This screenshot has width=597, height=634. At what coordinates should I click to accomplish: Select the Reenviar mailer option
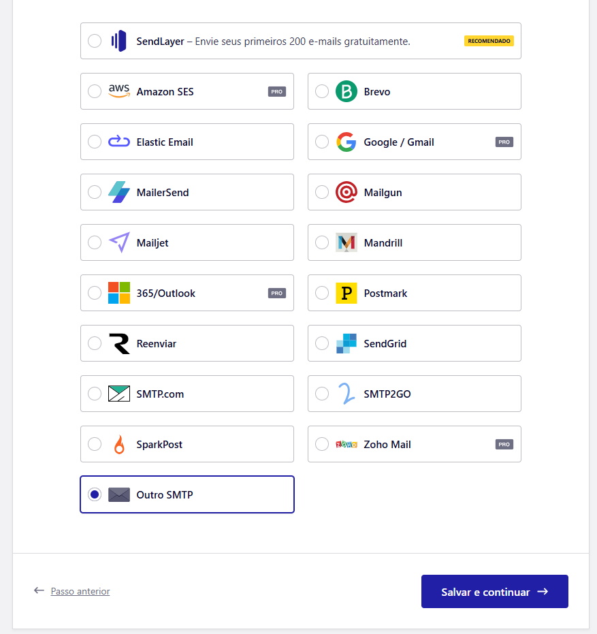click(95, 343)
